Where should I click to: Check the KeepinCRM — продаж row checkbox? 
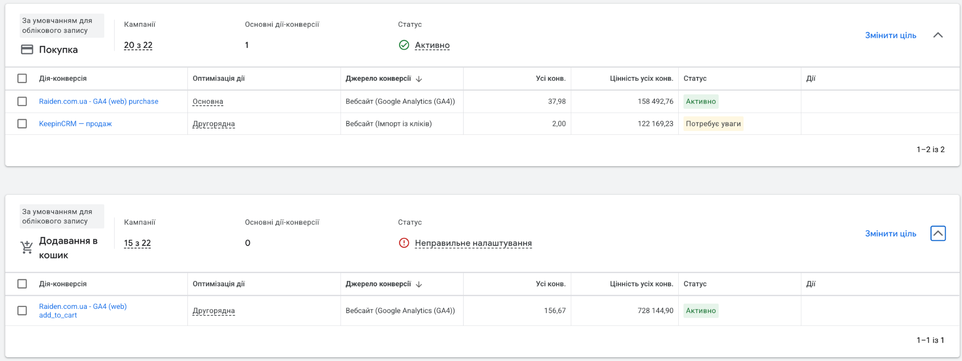pyautogui.click(x=22, y=123)
